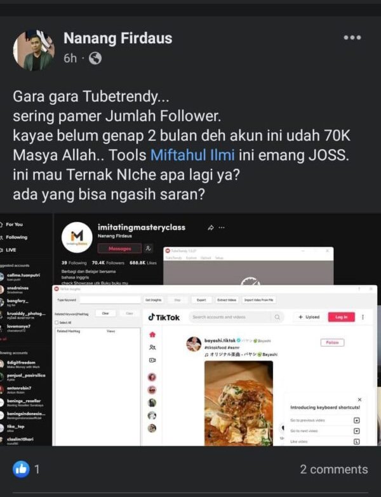381x497 pixels.
Task: Open the post options three-dots menu
Action: pyautogui.click(x=352, y=37)
